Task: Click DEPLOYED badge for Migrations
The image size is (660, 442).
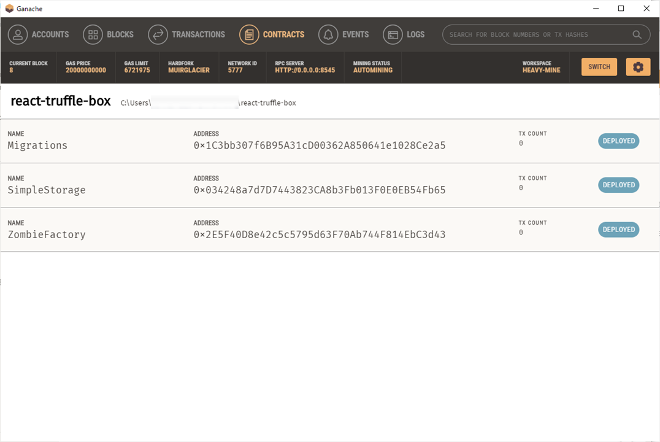Action: 618,141
